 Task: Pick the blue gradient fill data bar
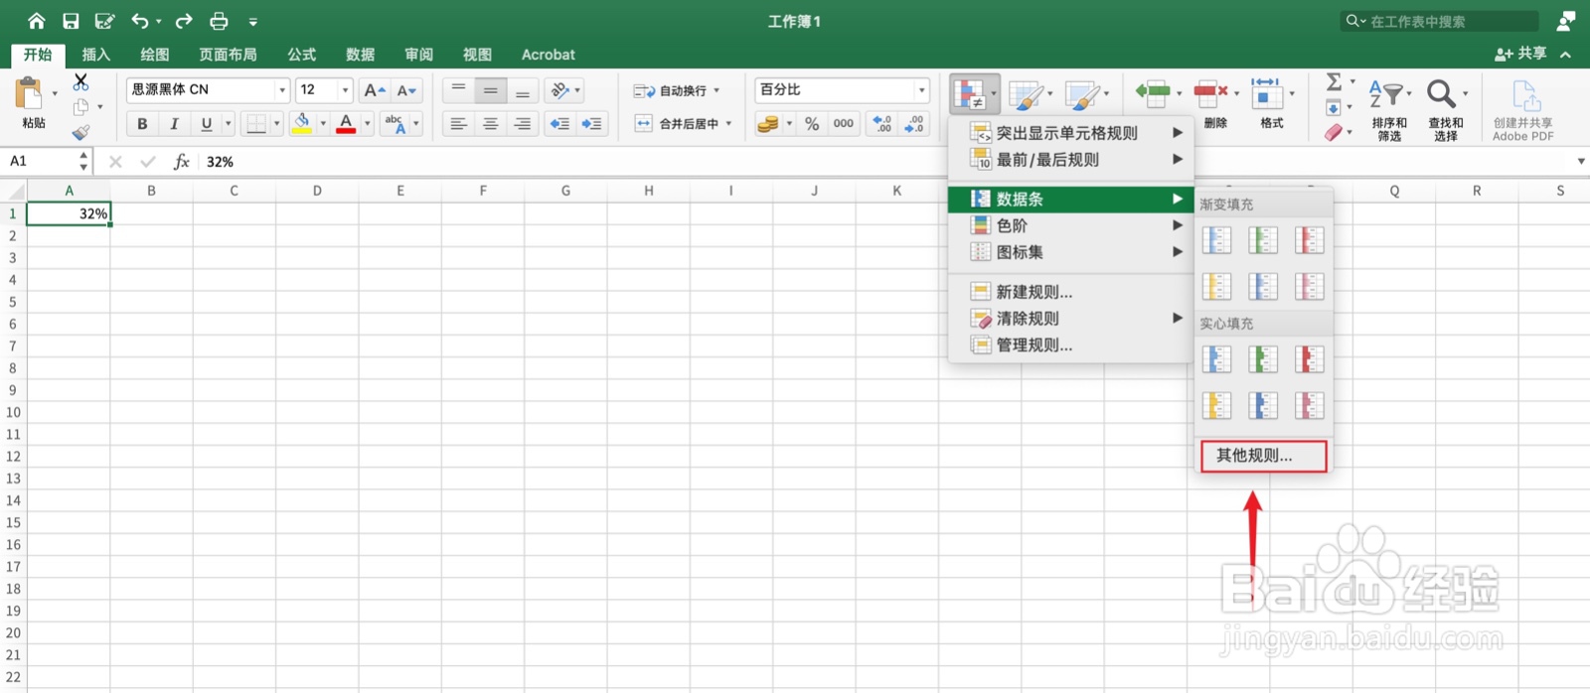pyautogui.click(x=1216, y=240)
